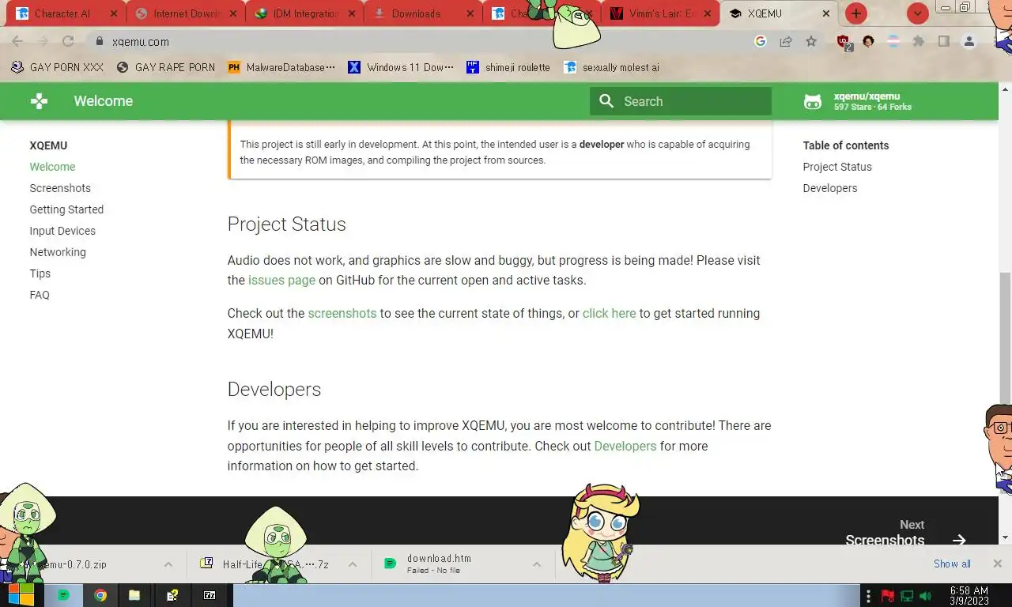Open the Getting Started sidebar page
This screenshot has height=607, width=1012.
(66, 209)
